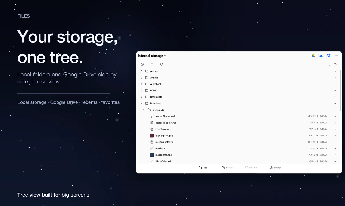
Task: Click the 'JS · 48 B · 9/15/26' details
Action: (x=319, y=149)
